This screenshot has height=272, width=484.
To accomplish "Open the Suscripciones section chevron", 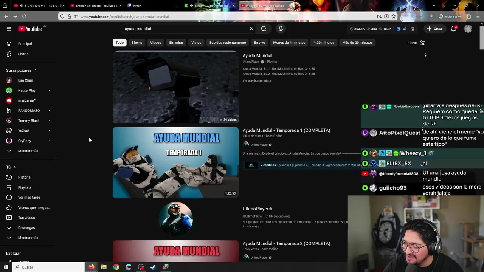I will click(36, 70).
